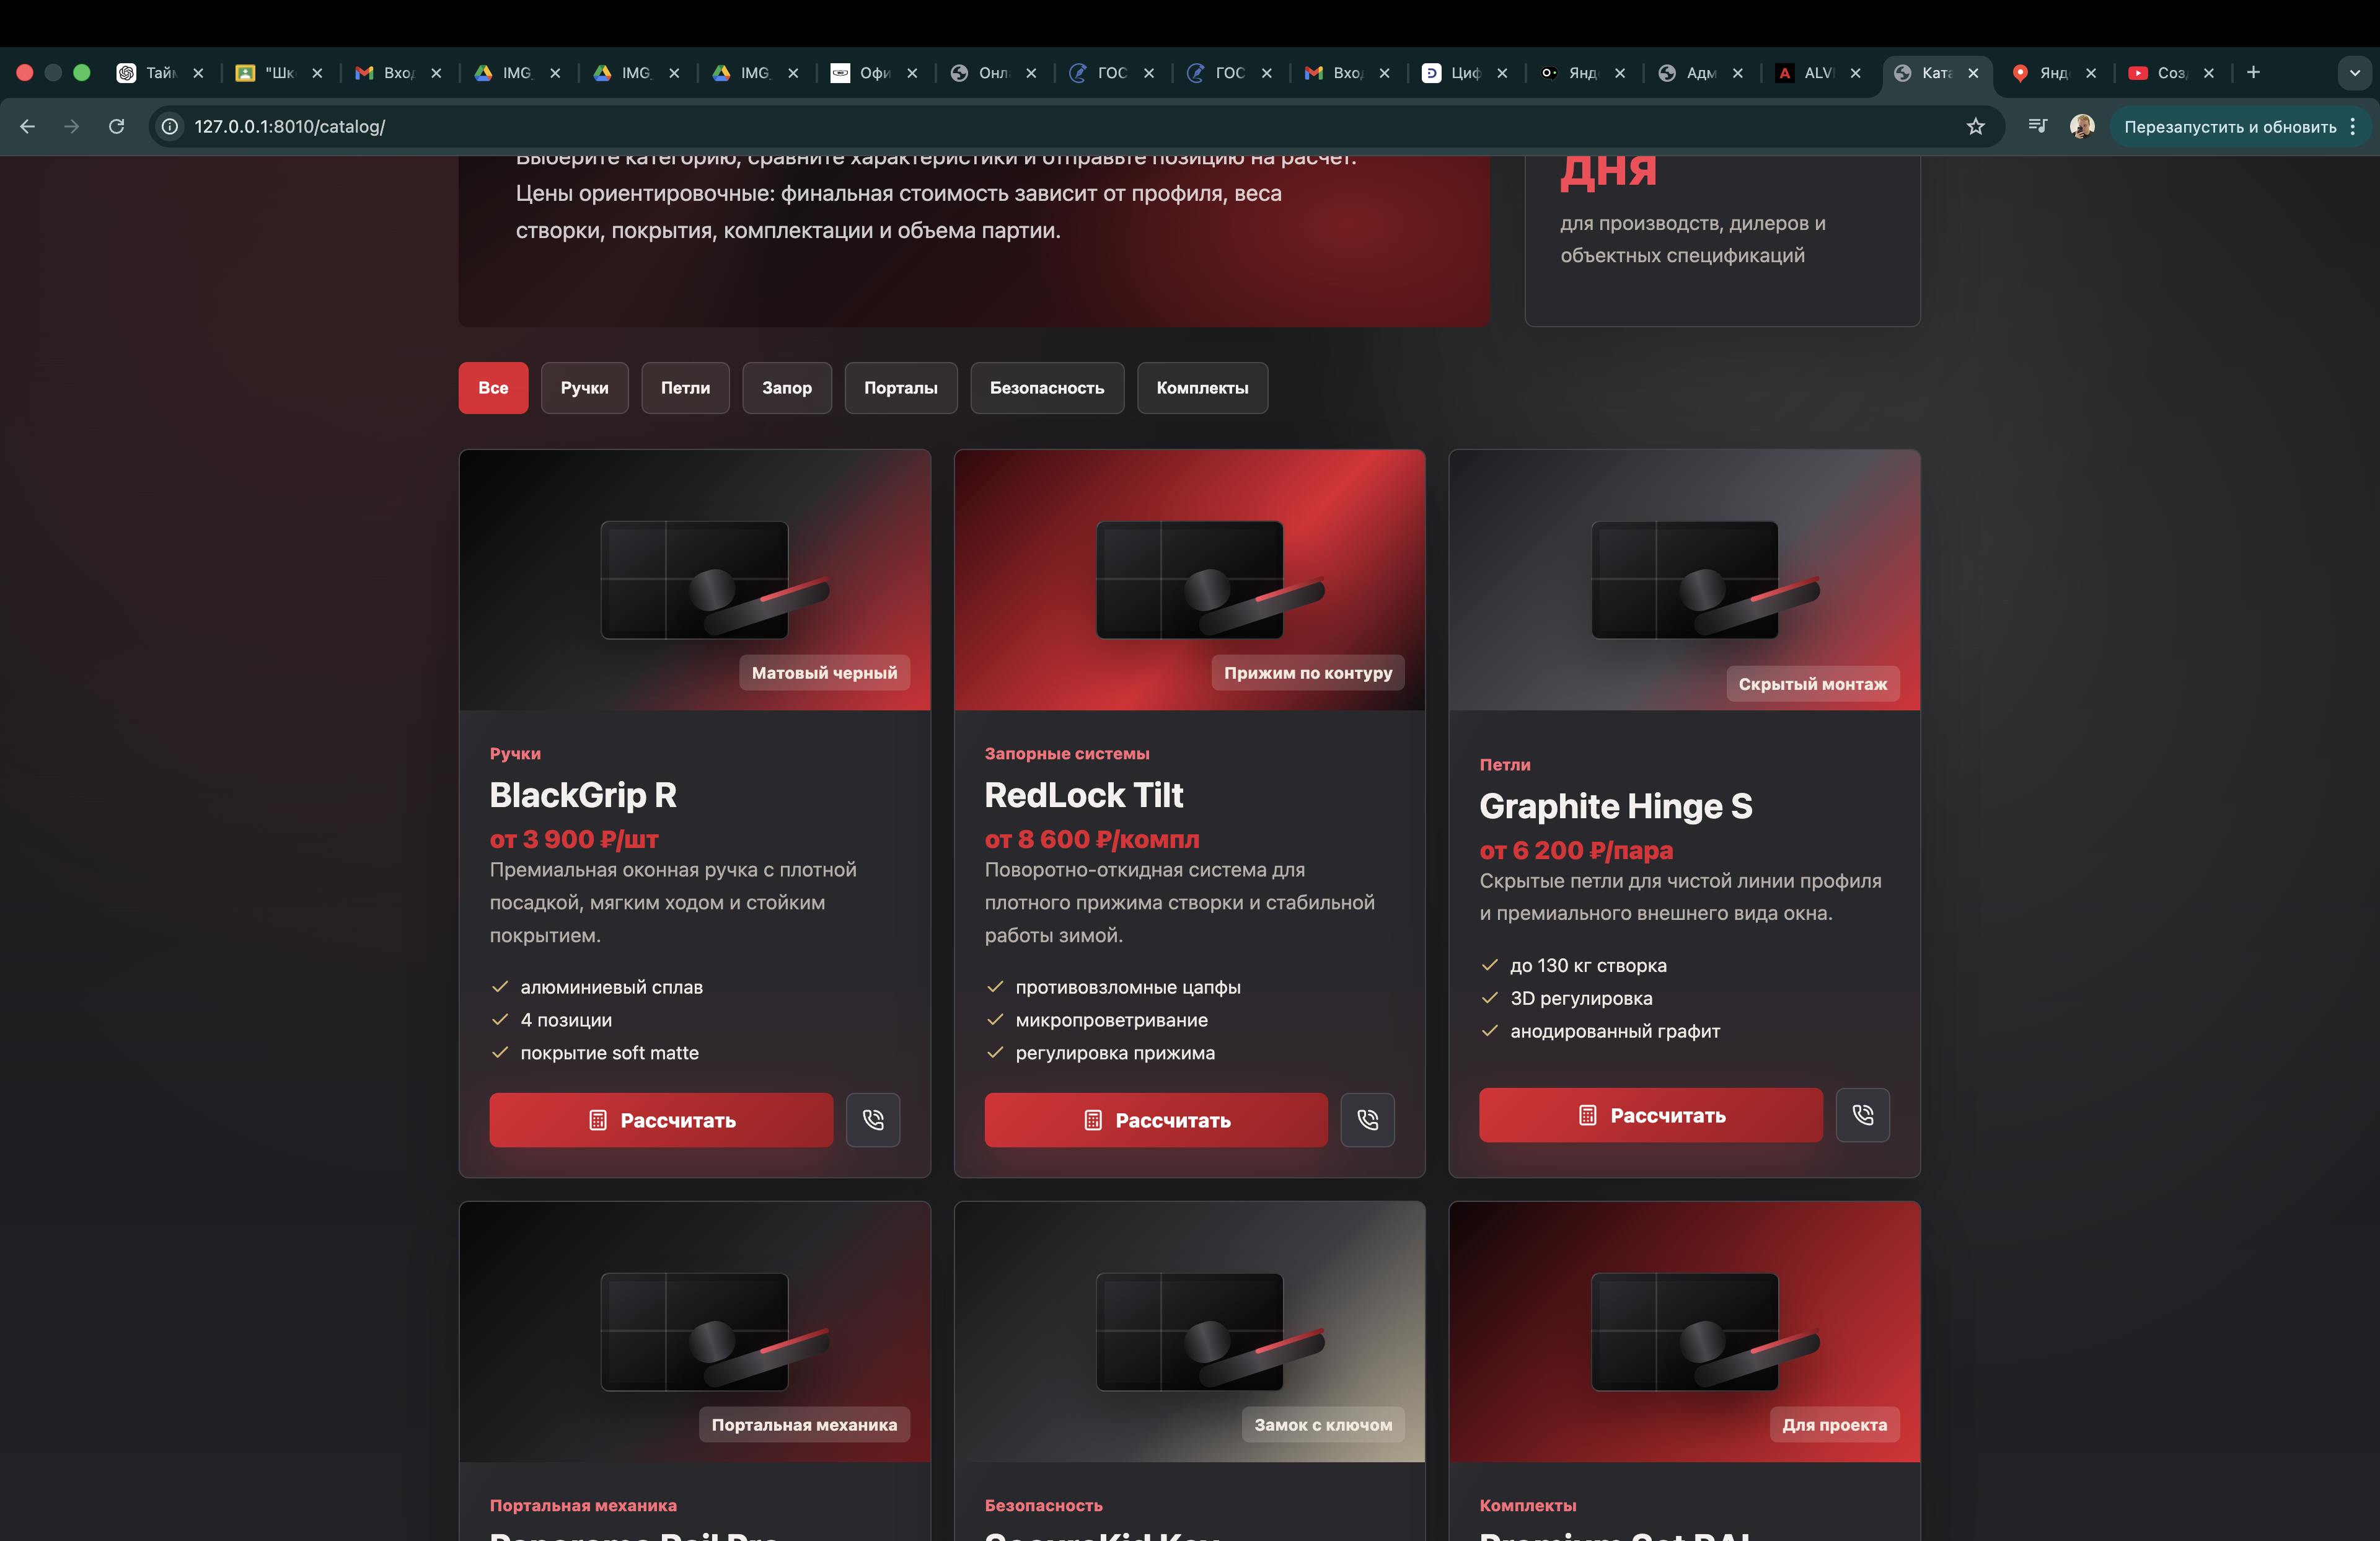Viewport: 2380px width, 1541px height.
Task: Filter catalog by Петли chip
Action: pos(685,387)
